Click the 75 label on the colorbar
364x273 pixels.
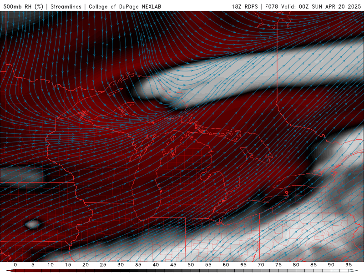(278, 265)
